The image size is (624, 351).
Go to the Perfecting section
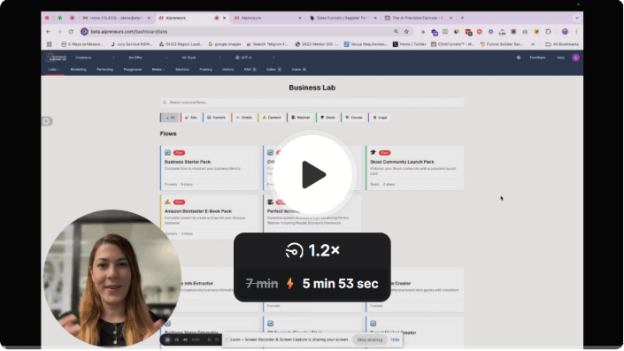104,70
